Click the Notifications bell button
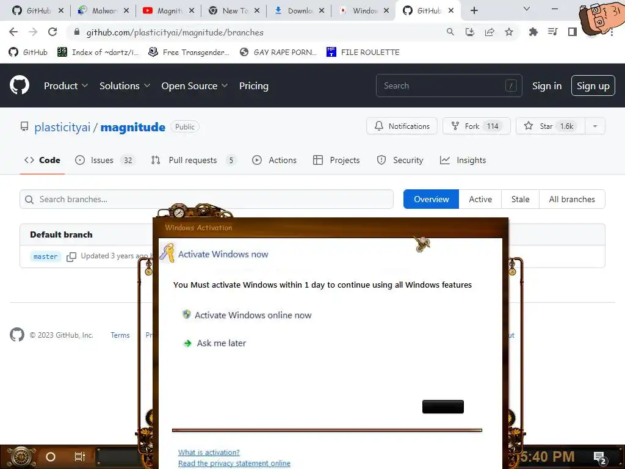 (402, 126)
